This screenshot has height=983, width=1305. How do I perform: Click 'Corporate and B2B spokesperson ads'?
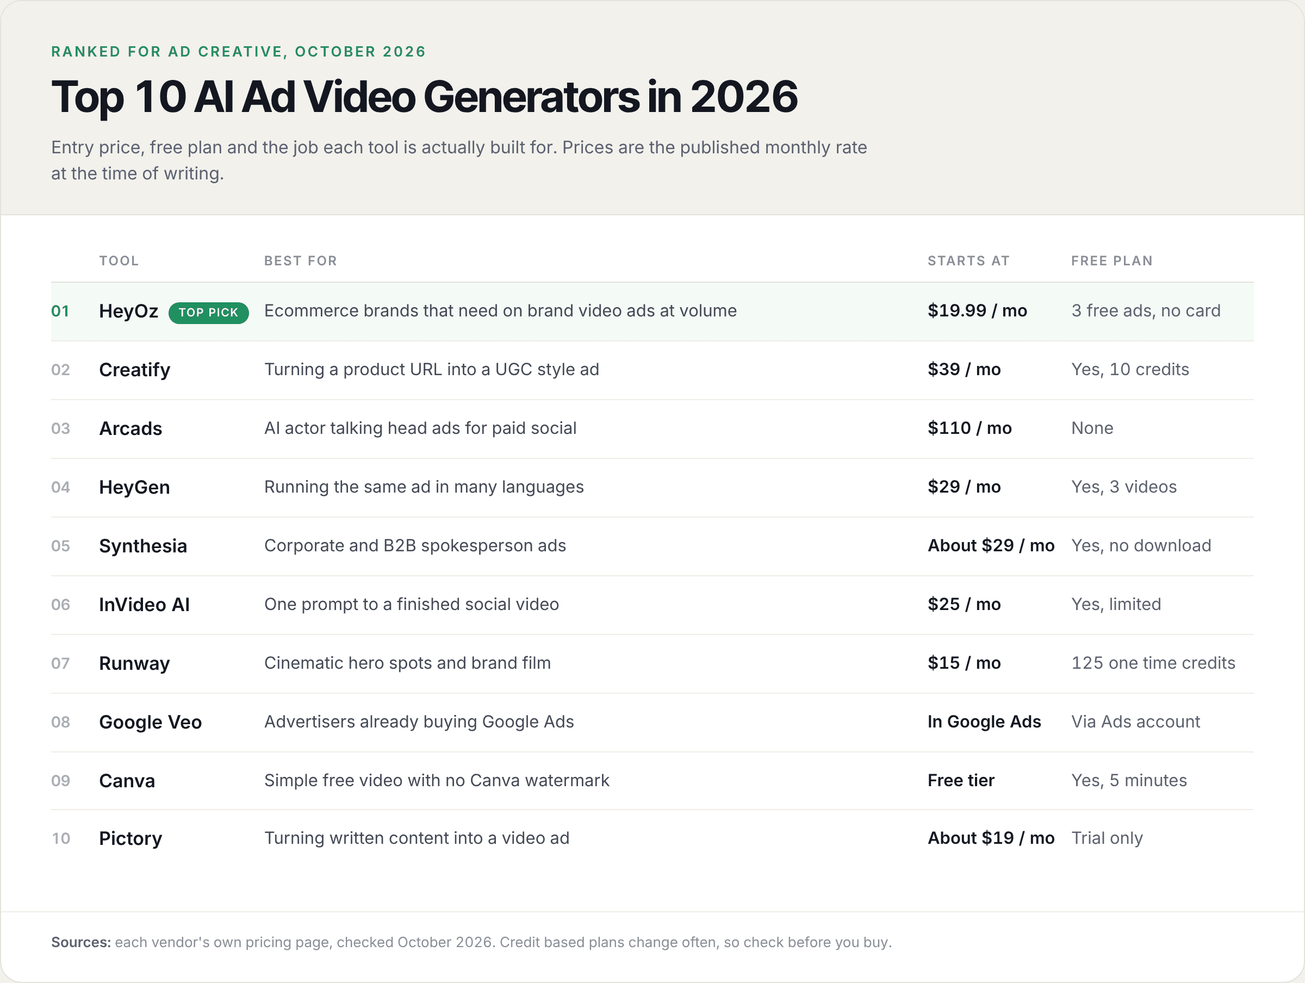(x=415, y=545)
